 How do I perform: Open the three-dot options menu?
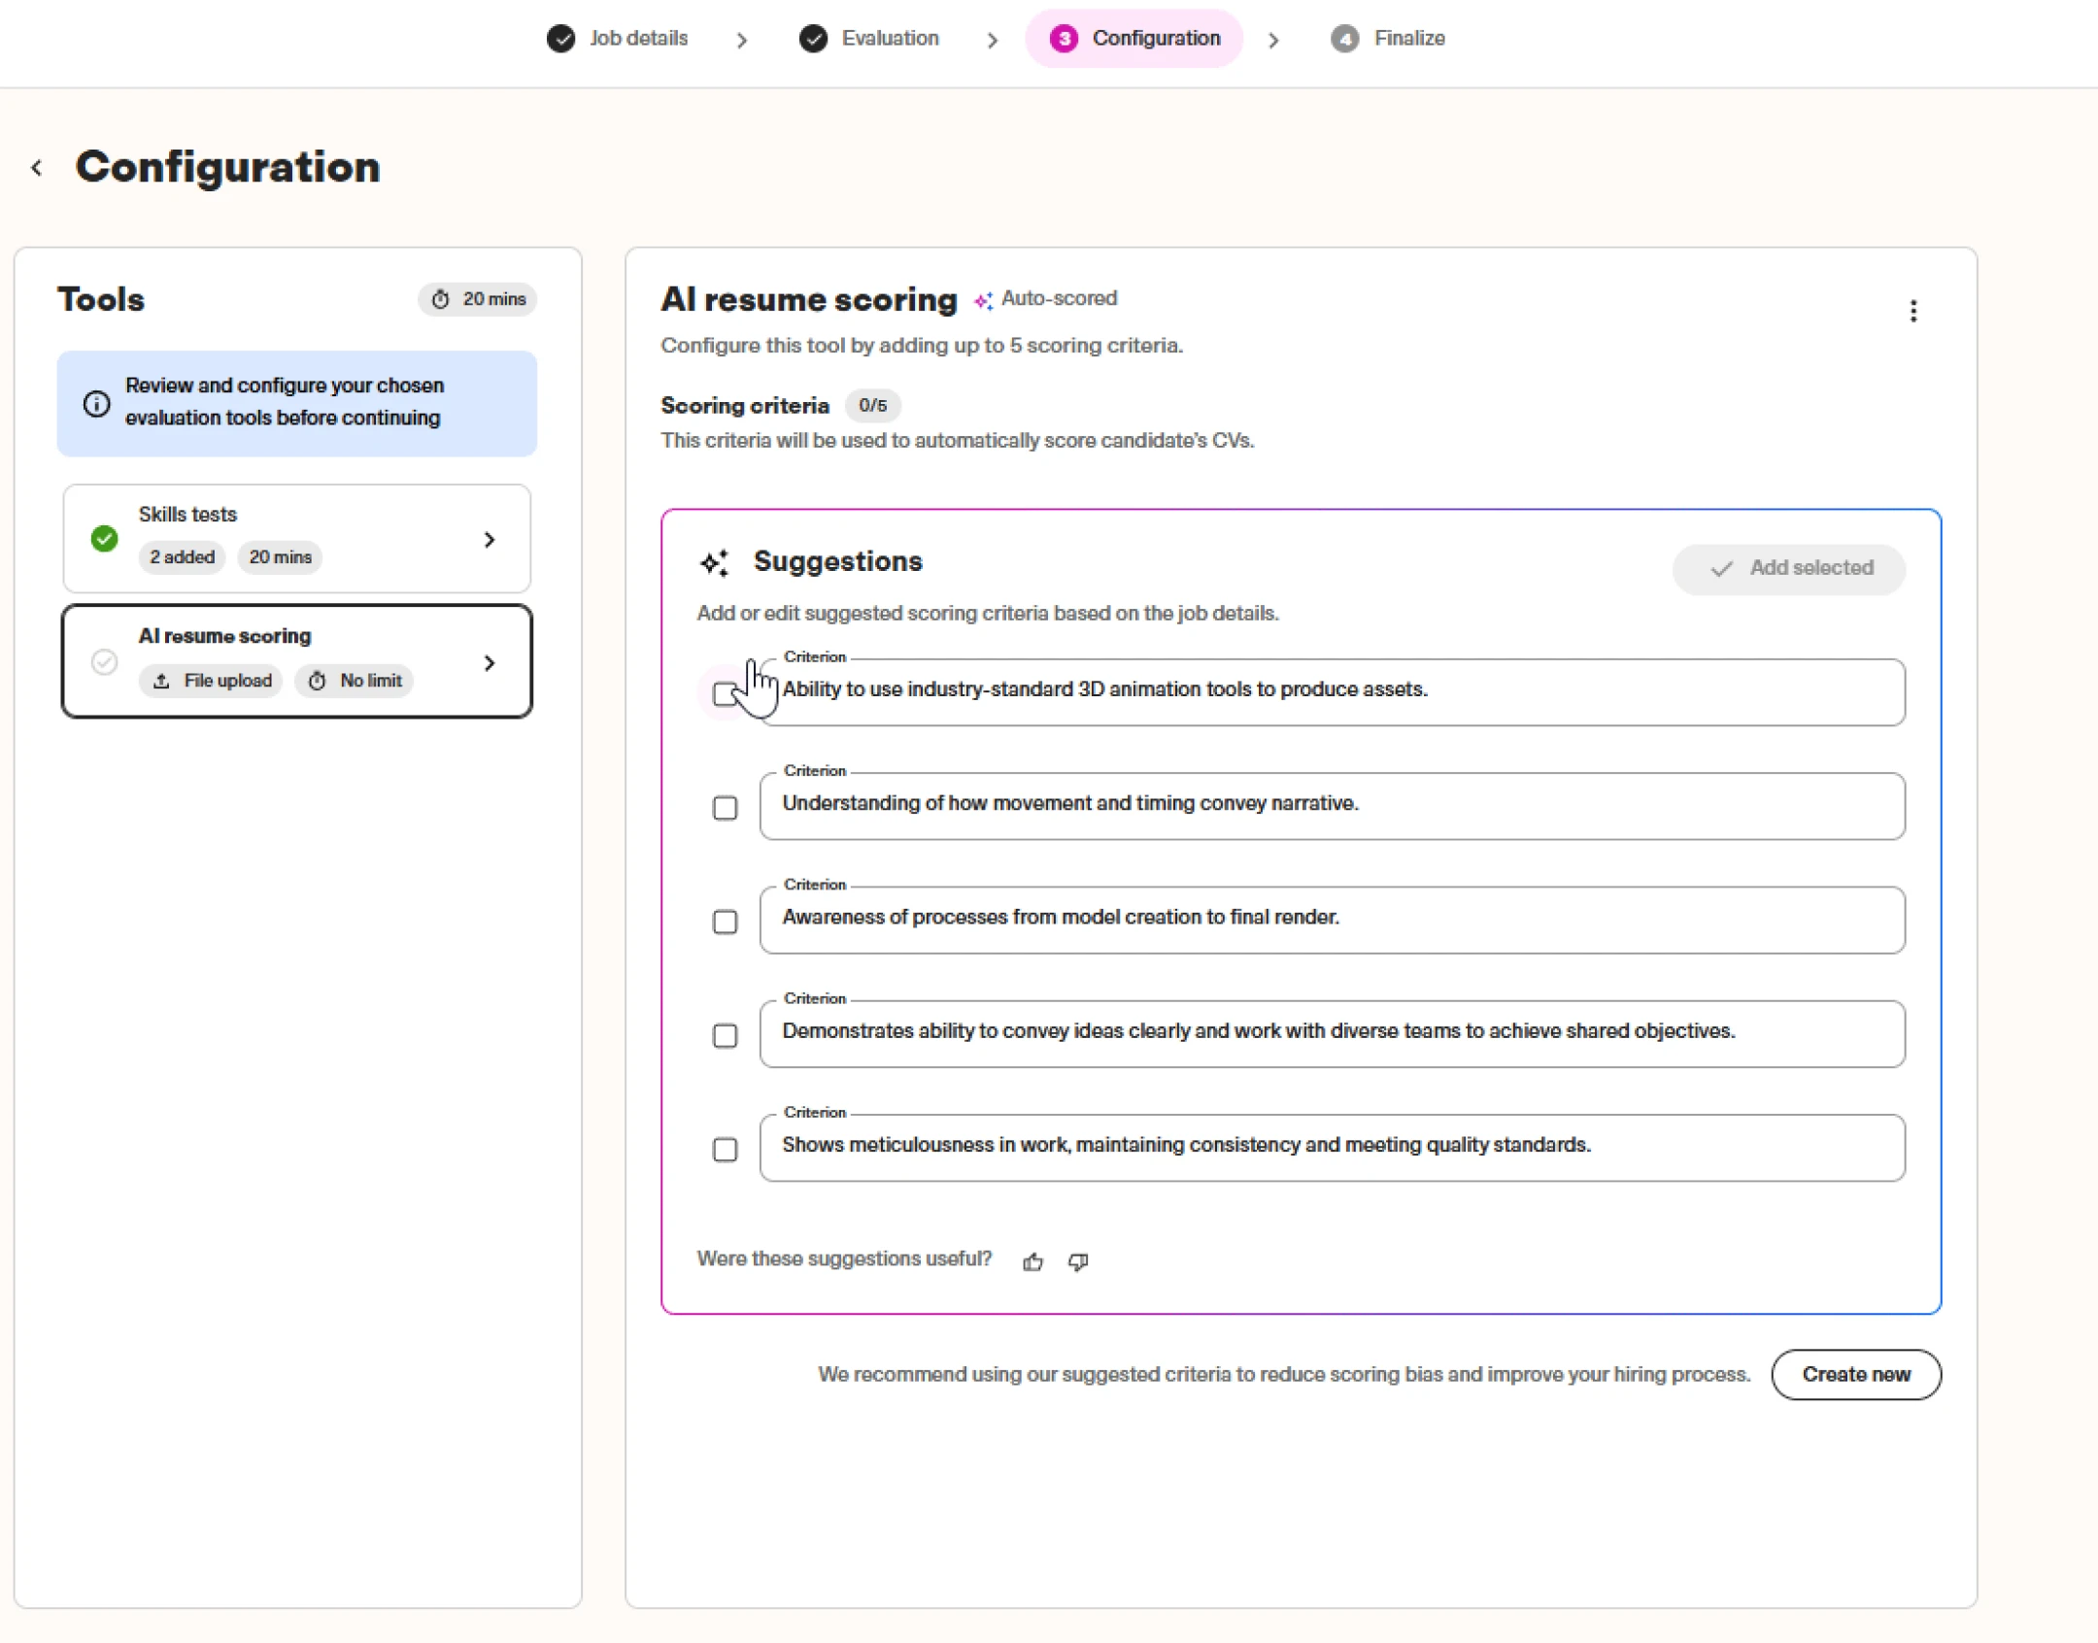click(x=1912, y=311)
